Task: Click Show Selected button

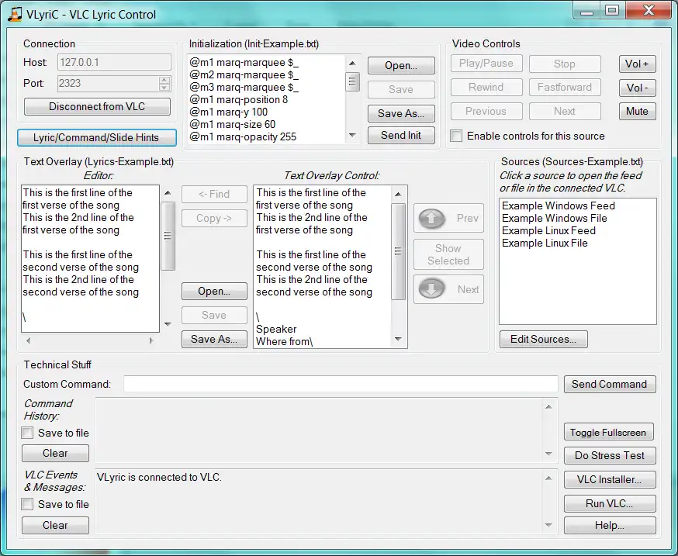Action: pyautogui.click(x=448, y=254)
